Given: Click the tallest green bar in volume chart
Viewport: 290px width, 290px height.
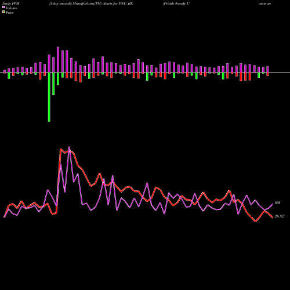Looking at the screenshot, I should (x=49, y=97).
